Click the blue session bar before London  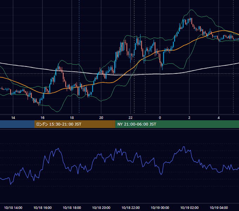[17, 124]
